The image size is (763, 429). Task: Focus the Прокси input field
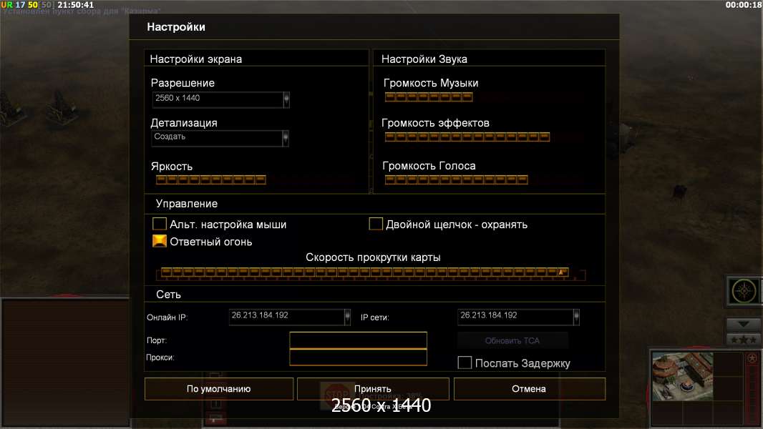click(358, 357)
